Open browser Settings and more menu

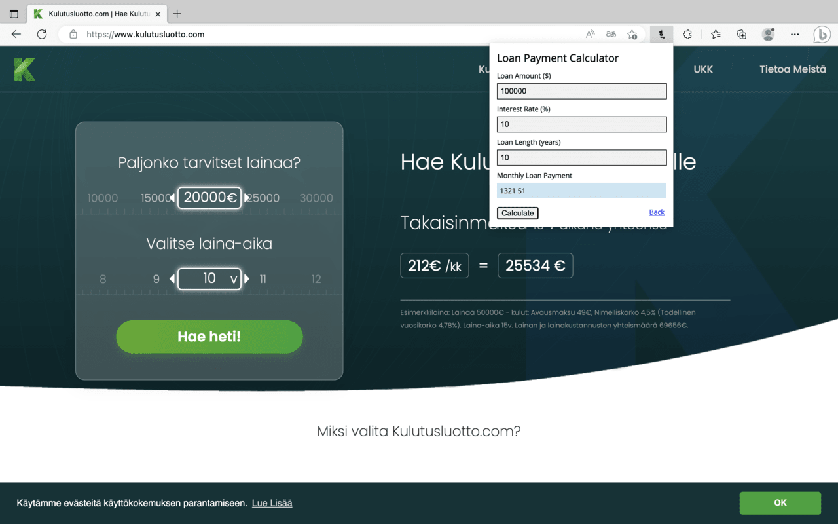[795, 34]
